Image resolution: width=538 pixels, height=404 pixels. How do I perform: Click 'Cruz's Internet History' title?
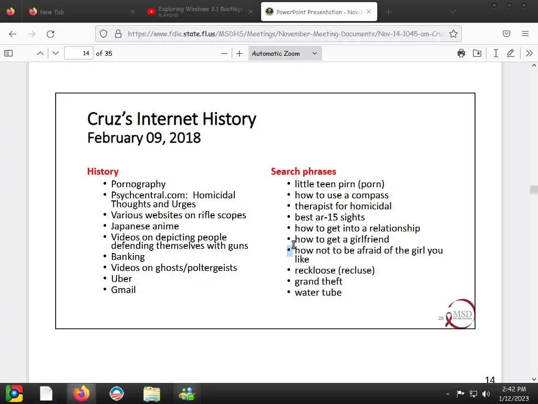click(172, 119)
